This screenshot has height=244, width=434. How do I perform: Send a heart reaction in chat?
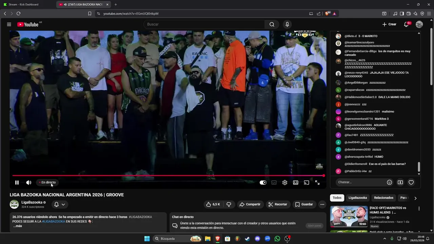point(411,182)
